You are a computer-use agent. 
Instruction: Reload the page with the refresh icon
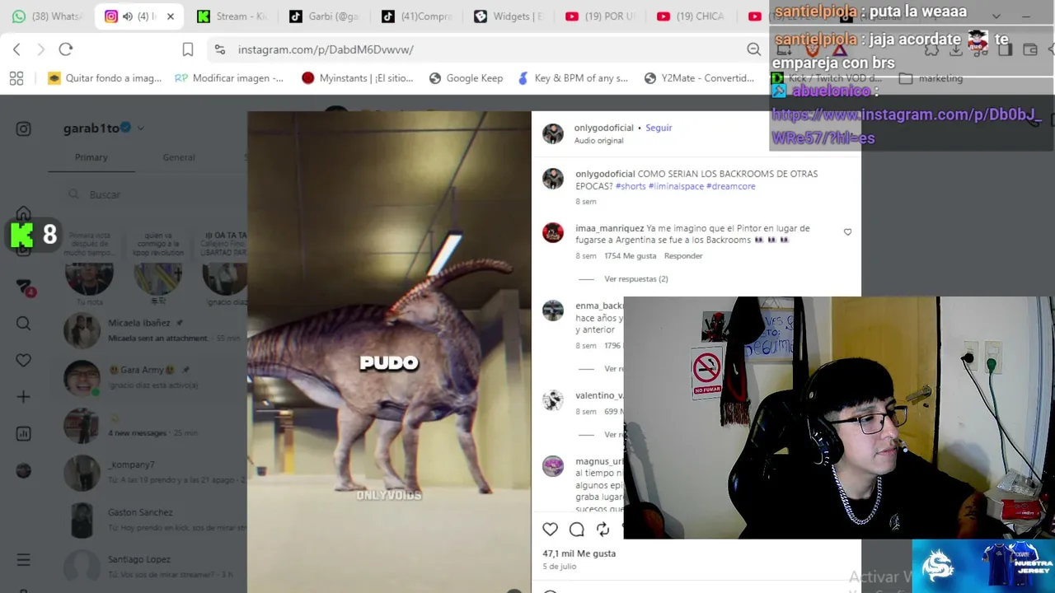[x=66, y=49]
